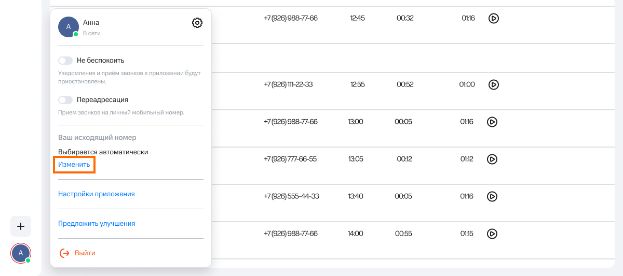Play the 13:00 call recording
Image resolution: width=623 pixels, height=276 pixels.
pyautogui.click(x=492, y=122)
